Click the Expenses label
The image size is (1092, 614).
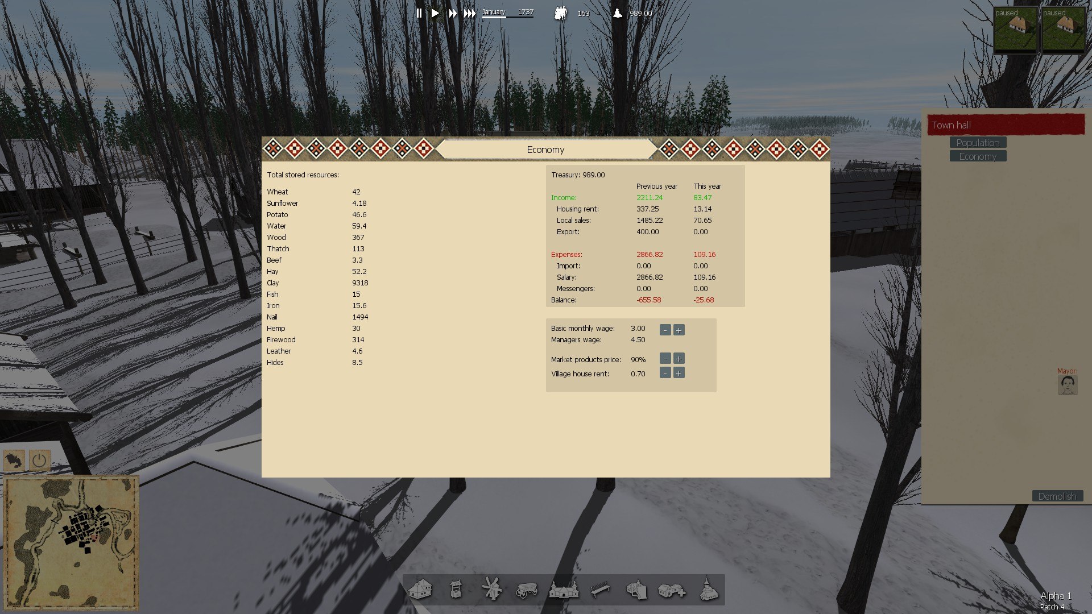(566, 255)
